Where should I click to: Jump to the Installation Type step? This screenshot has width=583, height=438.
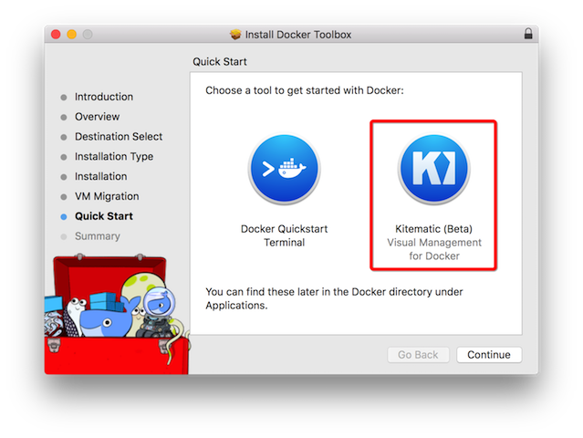coord(114,157)
